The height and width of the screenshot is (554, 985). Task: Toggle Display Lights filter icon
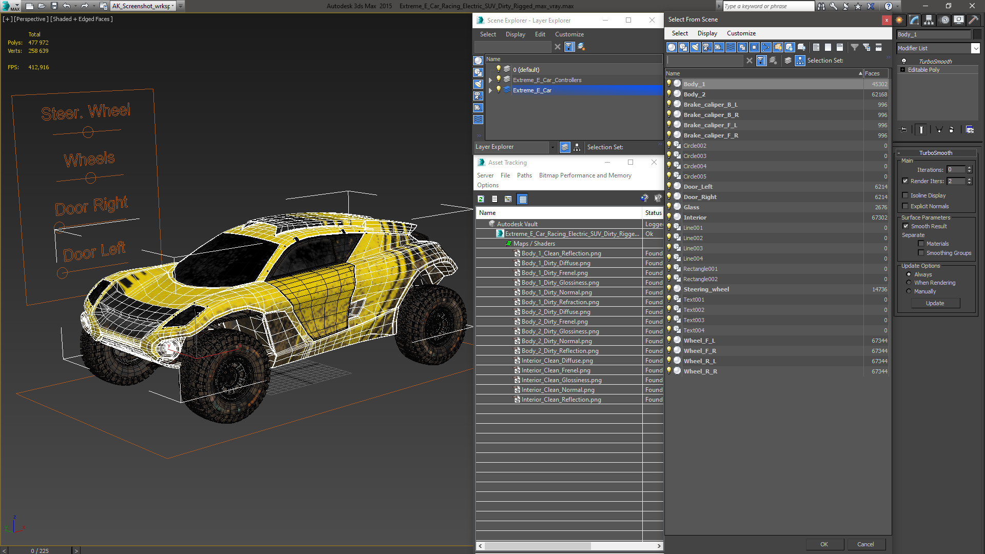(695, 47)
